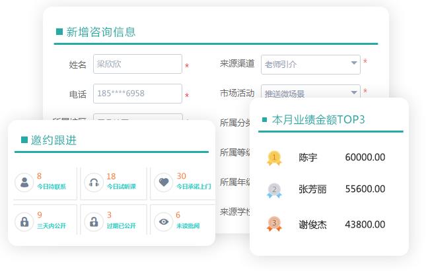Click the person icon for 今日待联系
430x271 pixels.
coord(24,182)
